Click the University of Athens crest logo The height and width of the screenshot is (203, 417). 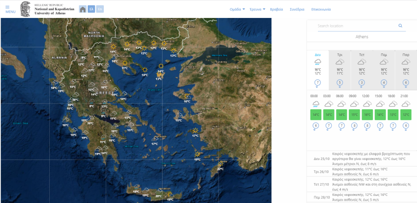26,9
